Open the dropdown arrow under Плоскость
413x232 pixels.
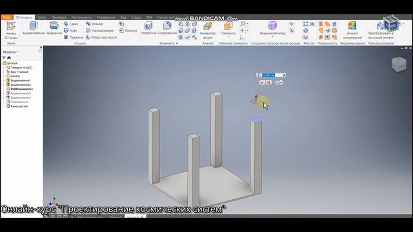coord(228,37)
